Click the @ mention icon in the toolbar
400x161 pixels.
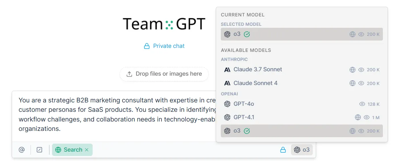tap(22, 150)
